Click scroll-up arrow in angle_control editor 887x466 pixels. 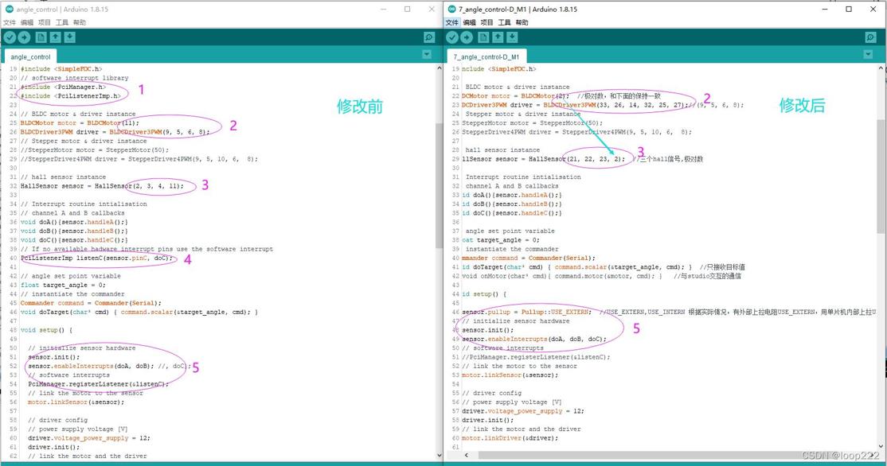point(439,68)
